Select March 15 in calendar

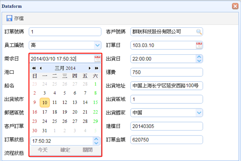[x=95, y=102]
